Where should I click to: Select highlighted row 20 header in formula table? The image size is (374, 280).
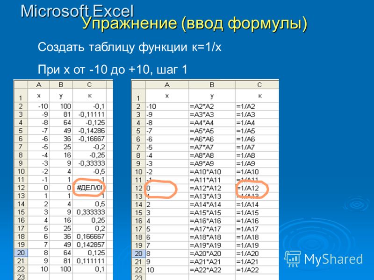(138, 253)
